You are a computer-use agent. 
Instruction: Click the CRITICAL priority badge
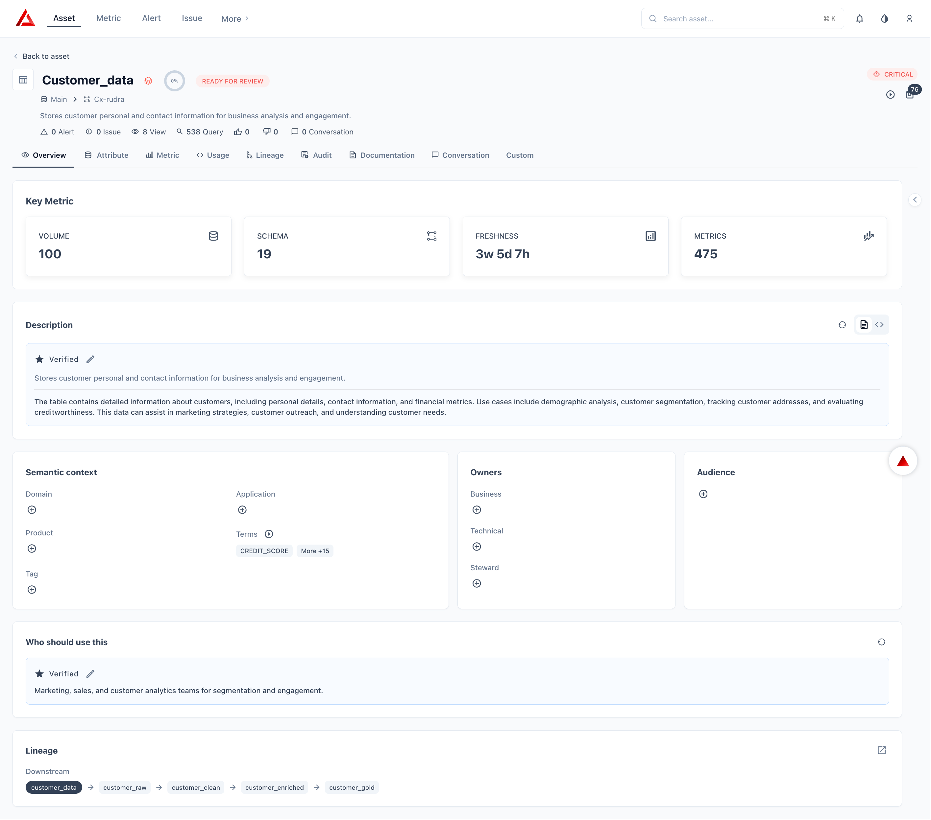point(893,74)
